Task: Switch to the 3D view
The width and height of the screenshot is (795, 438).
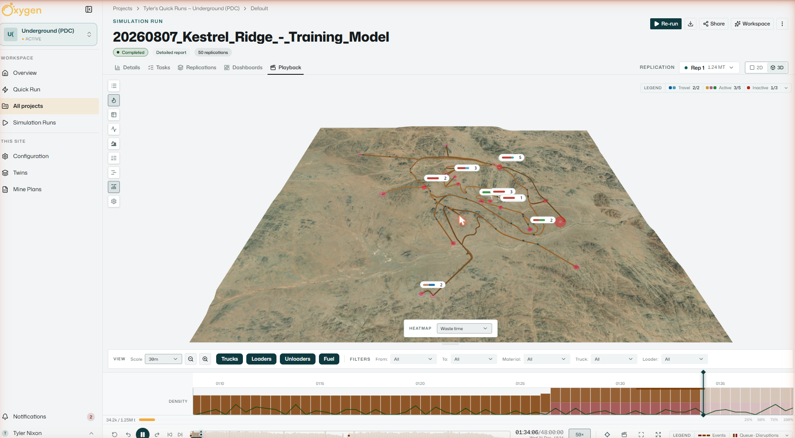Action: (x=777, y=68)
